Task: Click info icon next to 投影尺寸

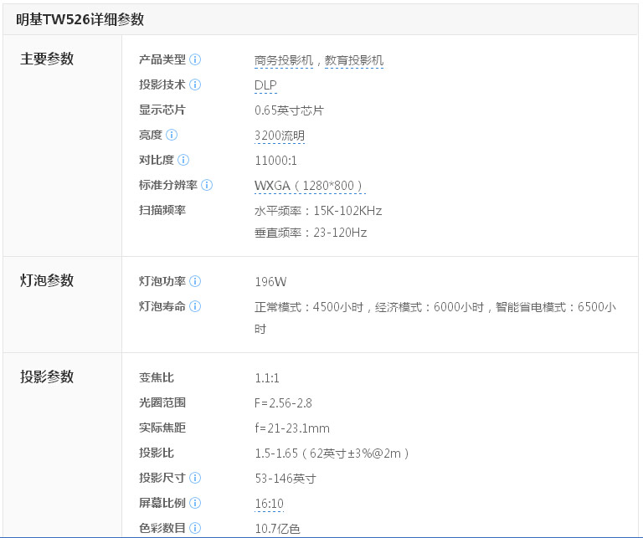Action: pyautogui.click(x=195, y=478)
